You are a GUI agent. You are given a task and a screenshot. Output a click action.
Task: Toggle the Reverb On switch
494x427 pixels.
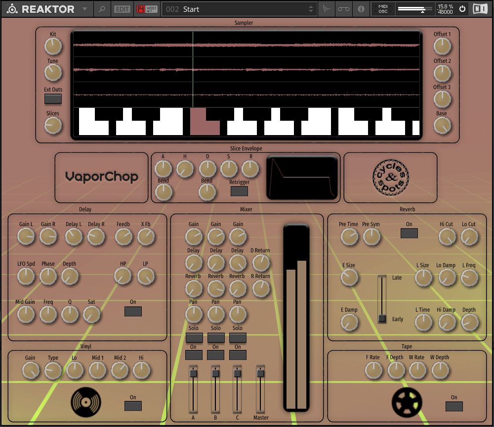[x=409, y=233]
